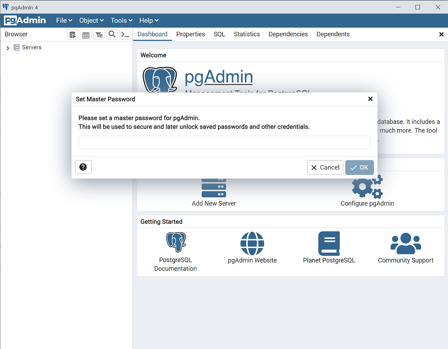Click the Welcome section heading

(153, 55)
